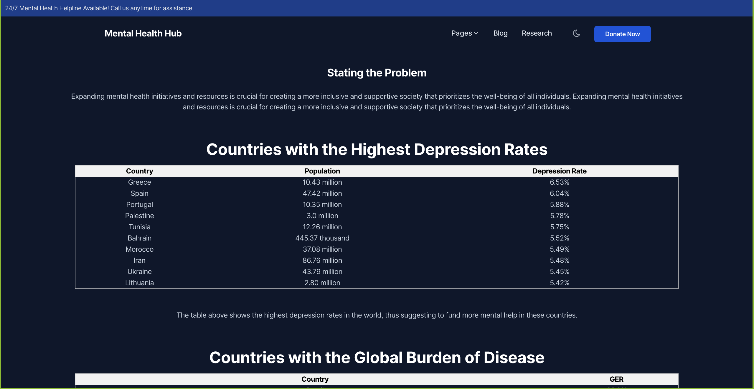Screen dimensions: 754x389
Task: Click the Pages chevron arrow
Action: click(x=476, y=34)
